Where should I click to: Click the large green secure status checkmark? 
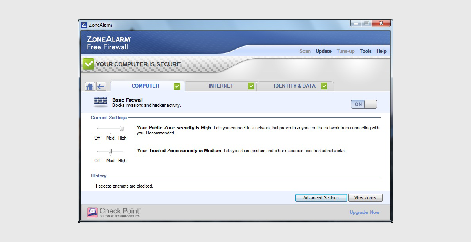(x=88, y=64)
